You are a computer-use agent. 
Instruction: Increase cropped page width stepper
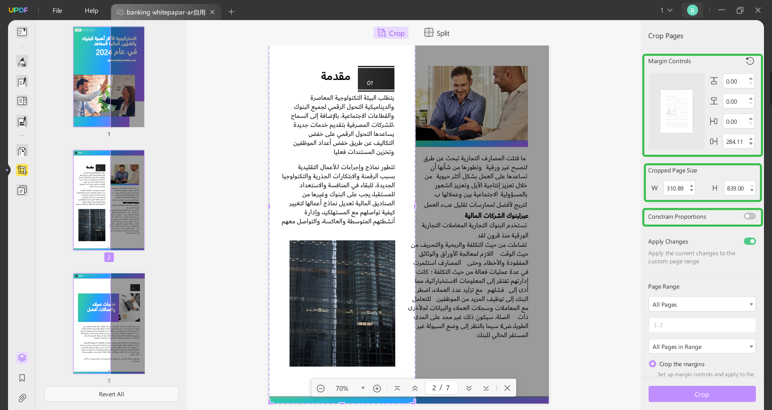(692, 186)
